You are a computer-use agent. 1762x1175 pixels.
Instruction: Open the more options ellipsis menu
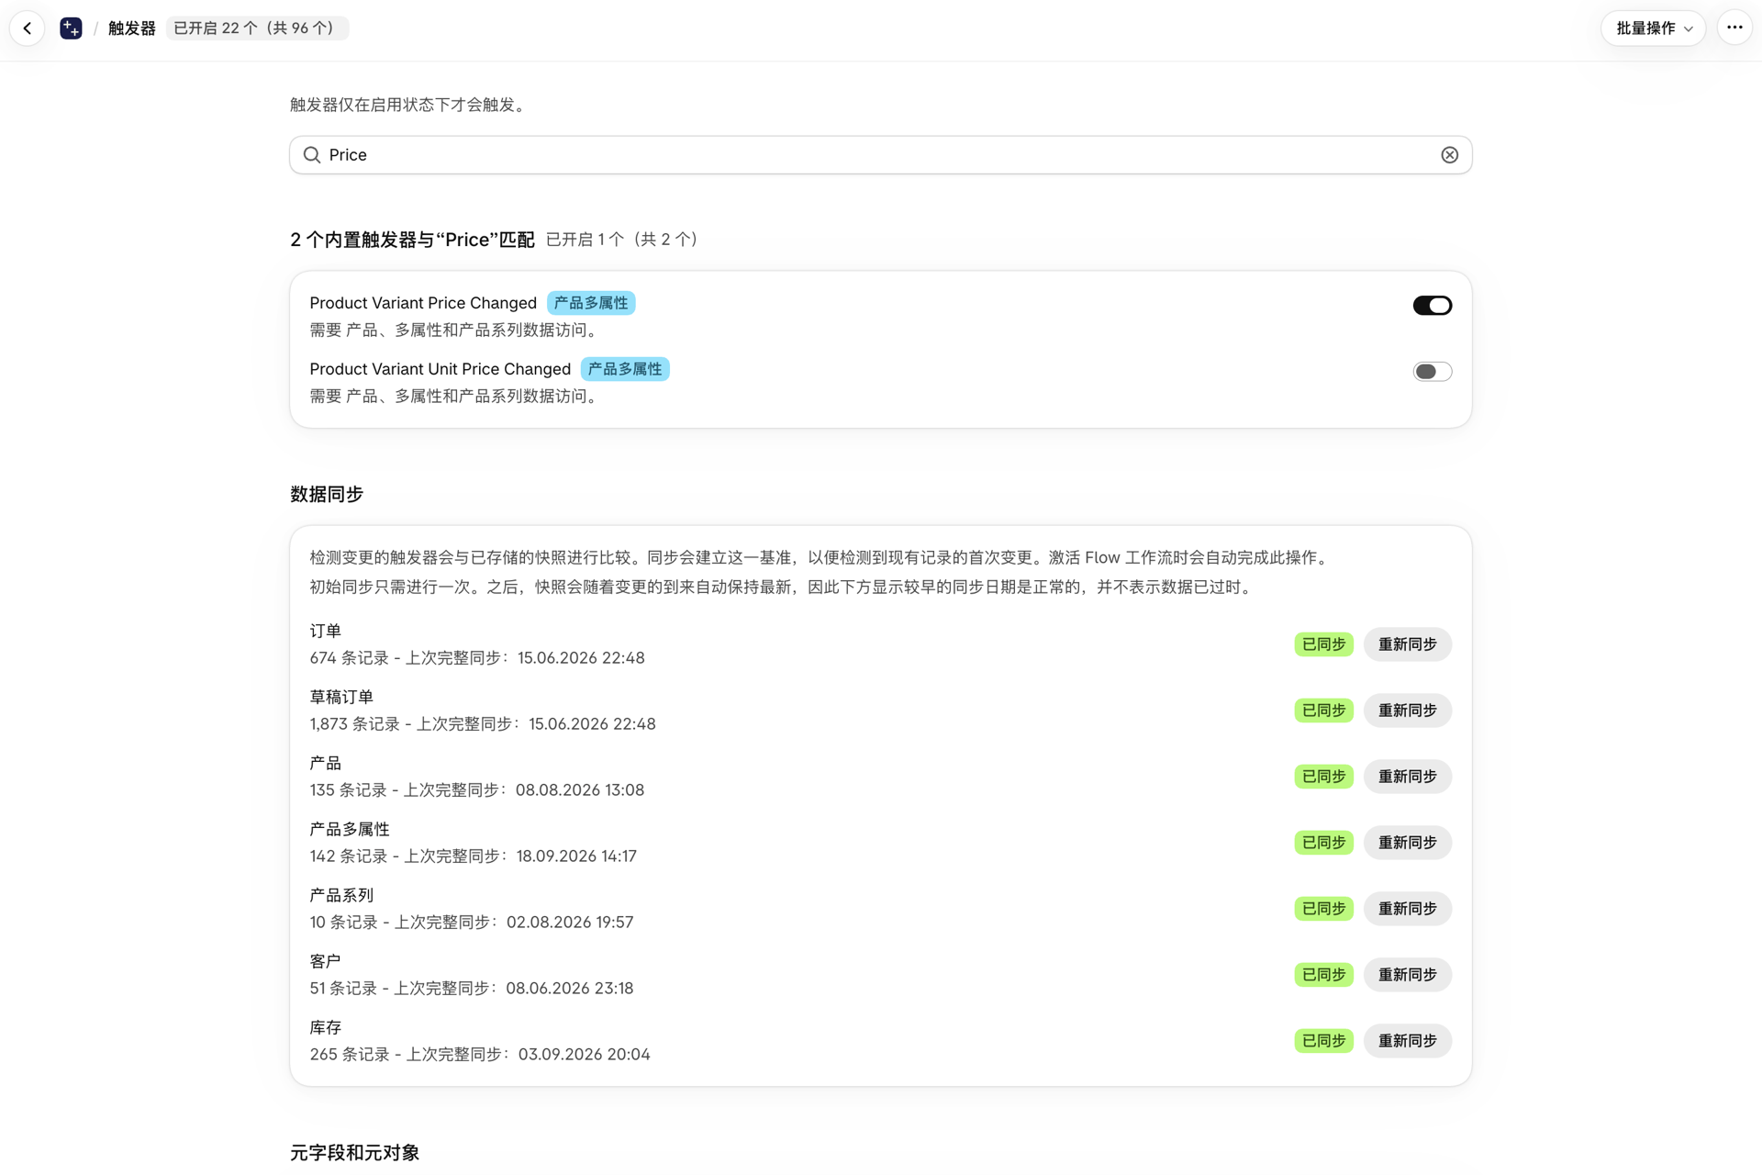[x=1734, y=28]
